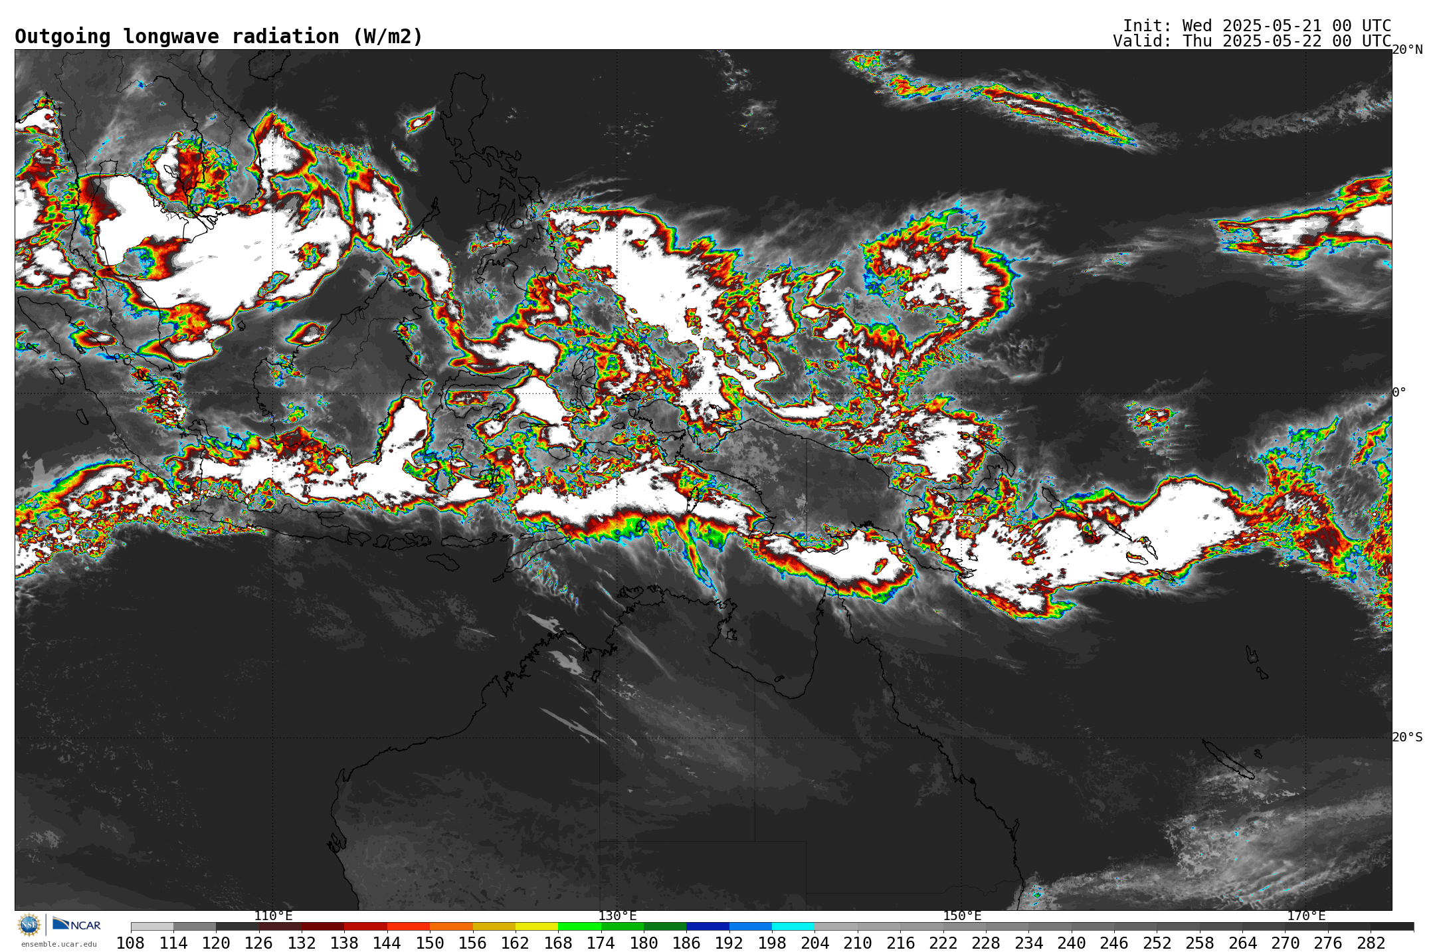1435x952 pixels.
Task: Select the dark green 180–186 colorbar swatch
Action: (x=664, y=927)
